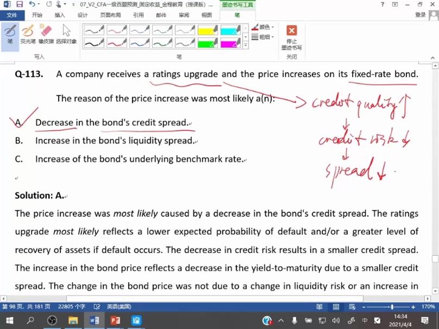Switch to the 设计 Design tab
Image resolution: width=439 pixels, height=329 pixels.
[82, 15]
